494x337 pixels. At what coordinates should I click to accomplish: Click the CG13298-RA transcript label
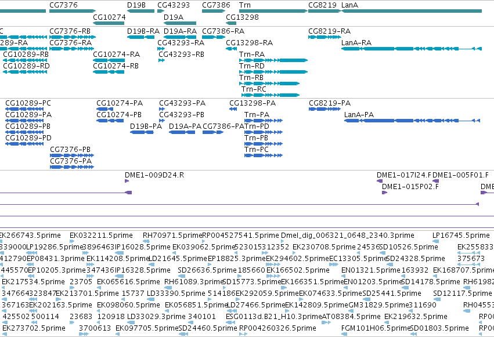pos(249,43)
